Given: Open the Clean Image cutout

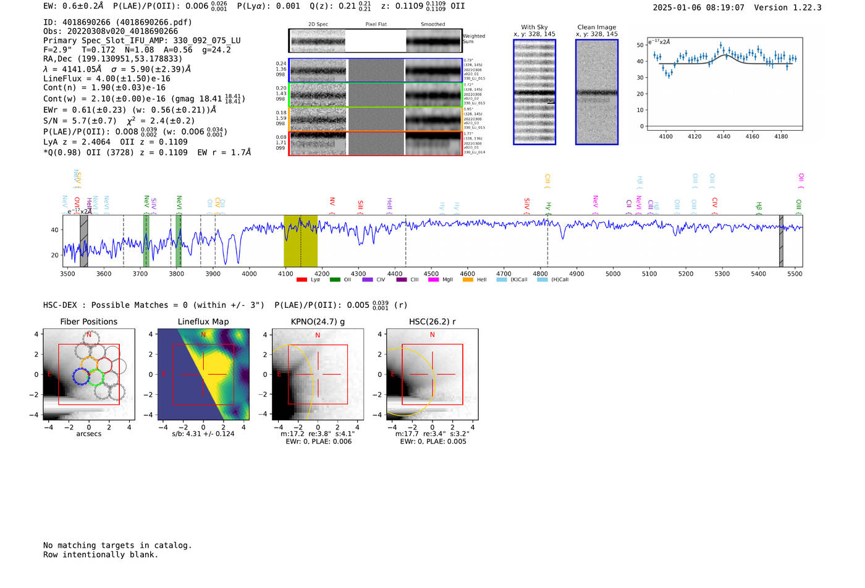Looking at the screenshot, I should point(597,92).
